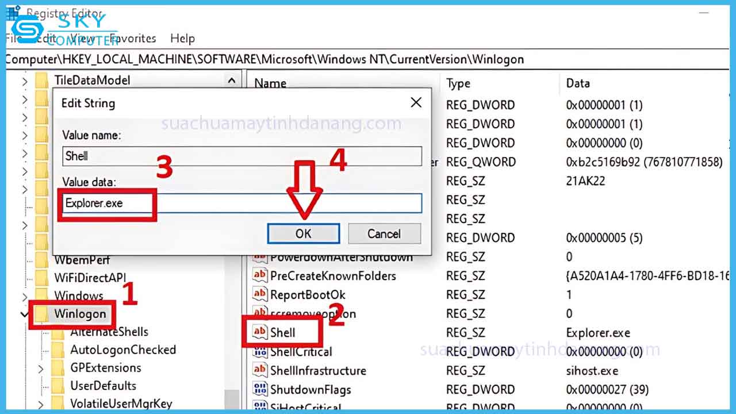Close the Edit String dialog with X
The image size is (736, 414).
click(416, 103)
